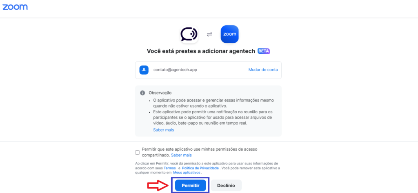Open Saber mais link beside shared permissions
The width and height of the screenshot is (418, 193).
point(181,155)
